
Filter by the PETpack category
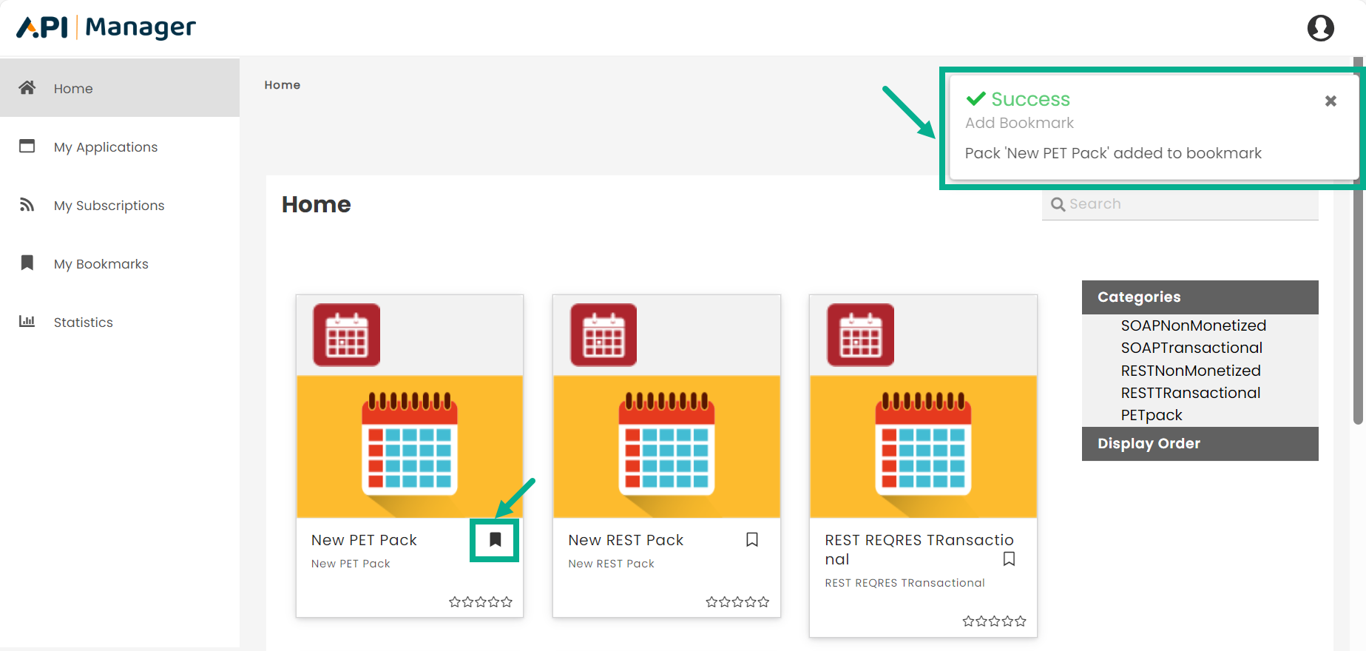click(x=1151, y=415)
